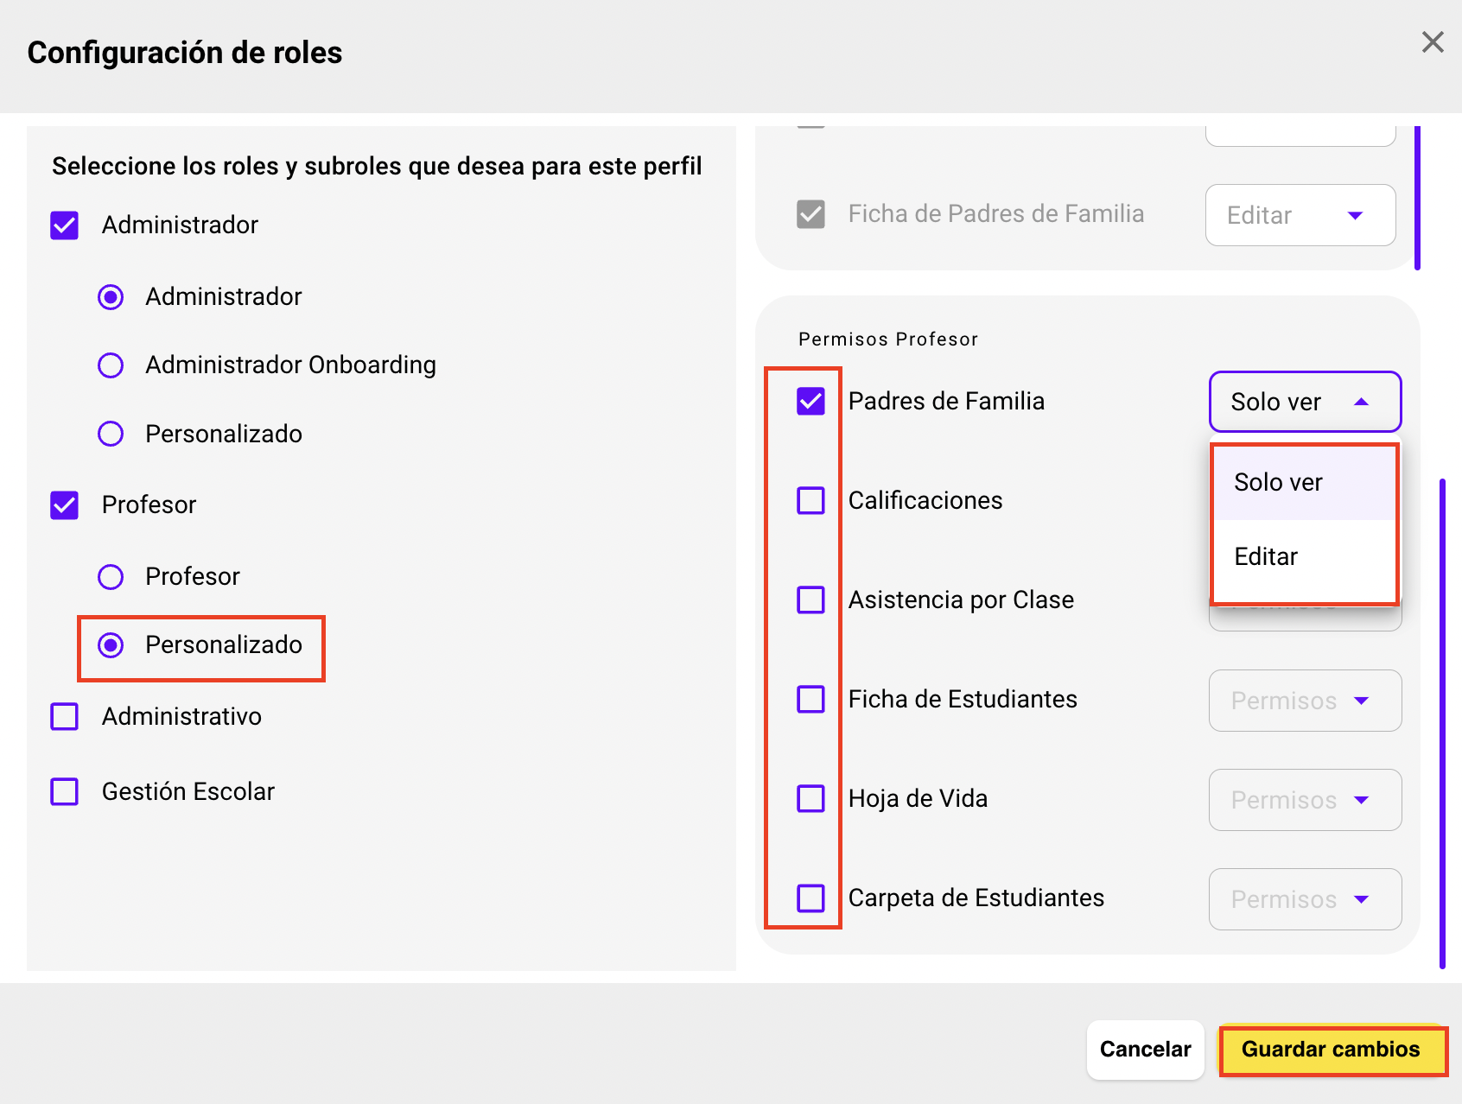The width and height of the screenshot is (1462, 1104).
Task: Choose Editar from the dropdown list
Action: coord(1267,556)
